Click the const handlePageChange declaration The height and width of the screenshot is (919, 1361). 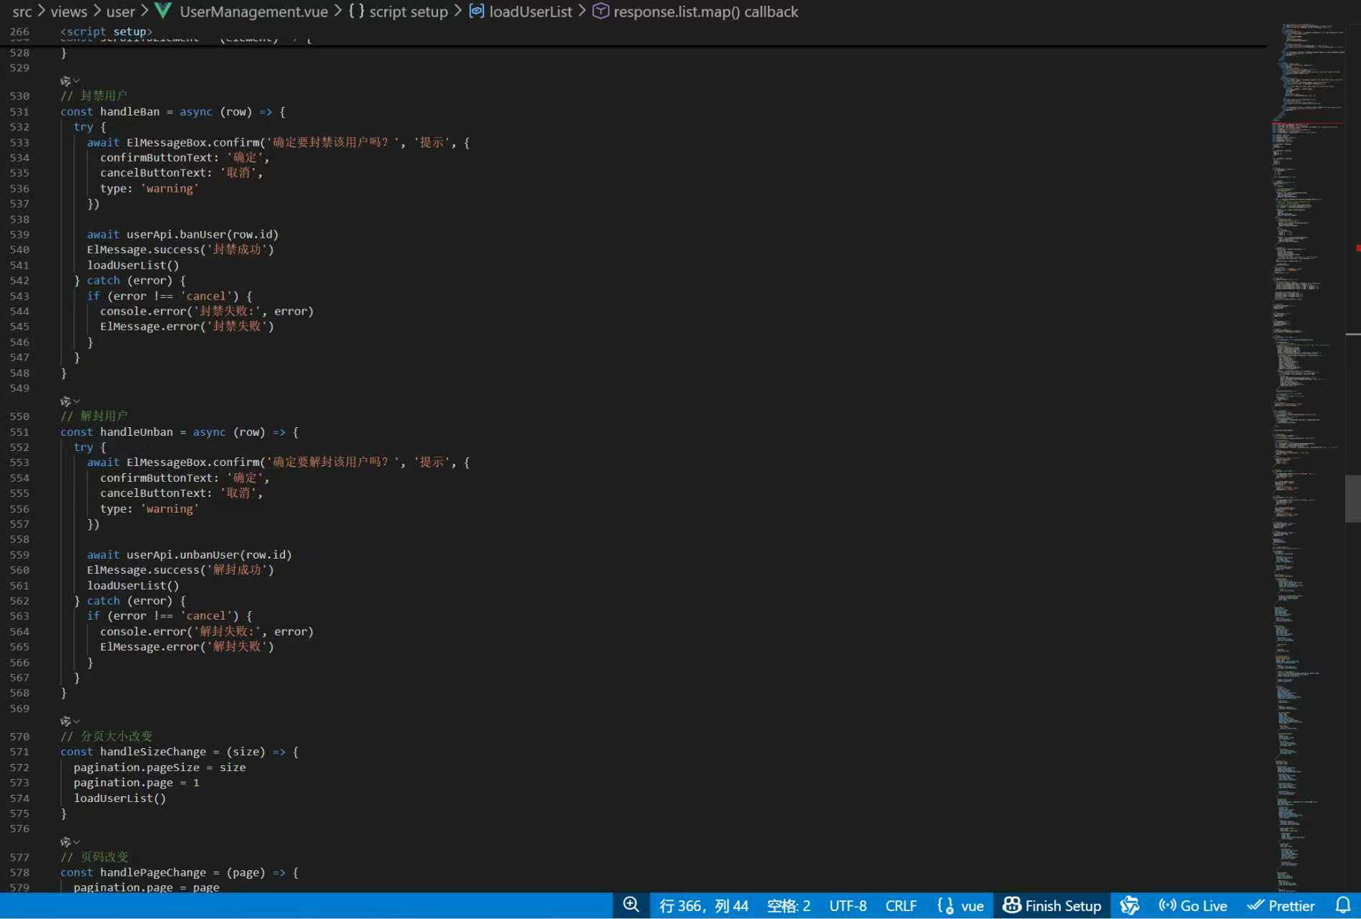pyautogui.click(x=180, y=872)
